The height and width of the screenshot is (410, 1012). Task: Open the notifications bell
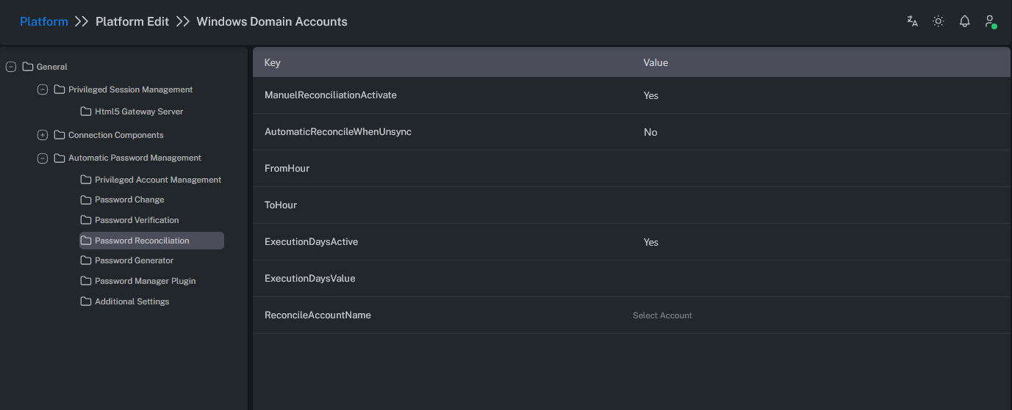(x=965, y=21)
